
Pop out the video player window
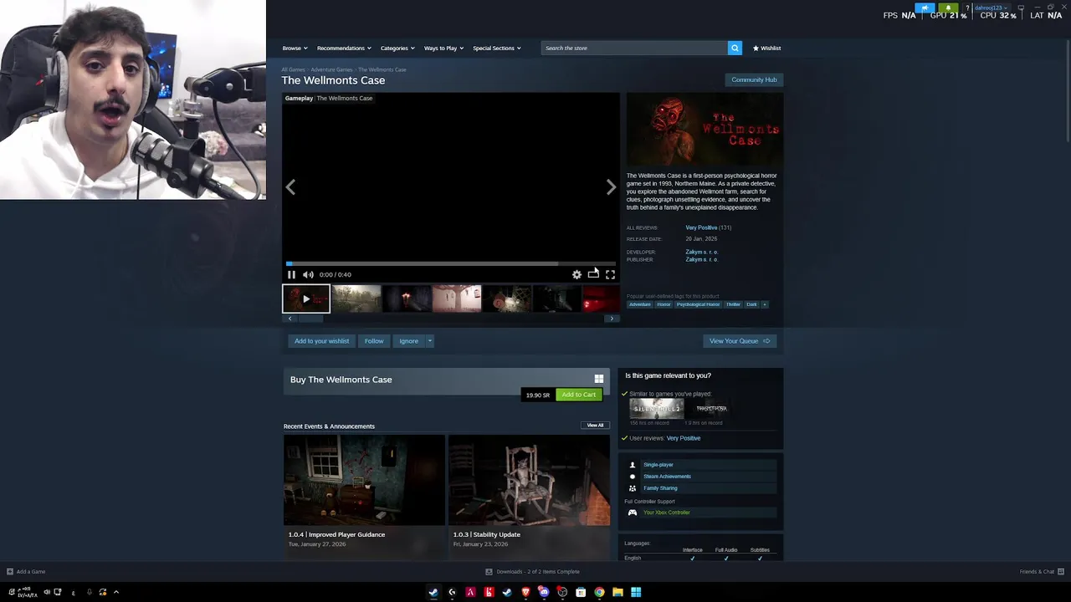(593, 274)
